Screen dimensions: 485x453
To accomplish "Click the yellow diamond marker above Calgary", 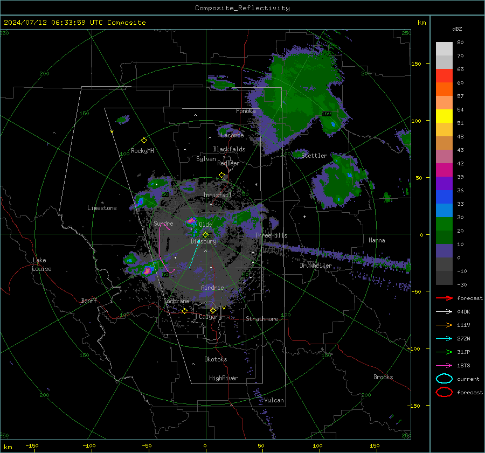I will tap(213, 310).
